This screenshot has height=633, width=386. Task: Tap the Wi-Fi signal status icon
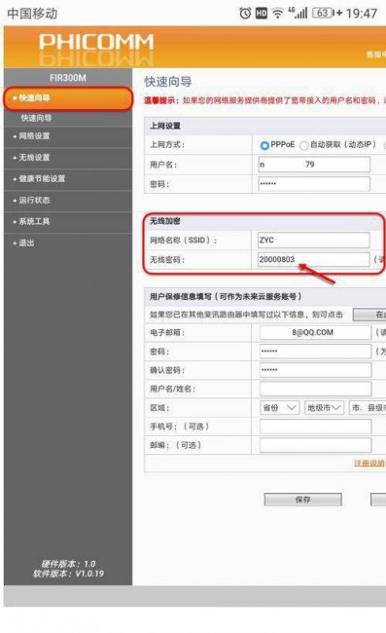[x=278, y=14]
